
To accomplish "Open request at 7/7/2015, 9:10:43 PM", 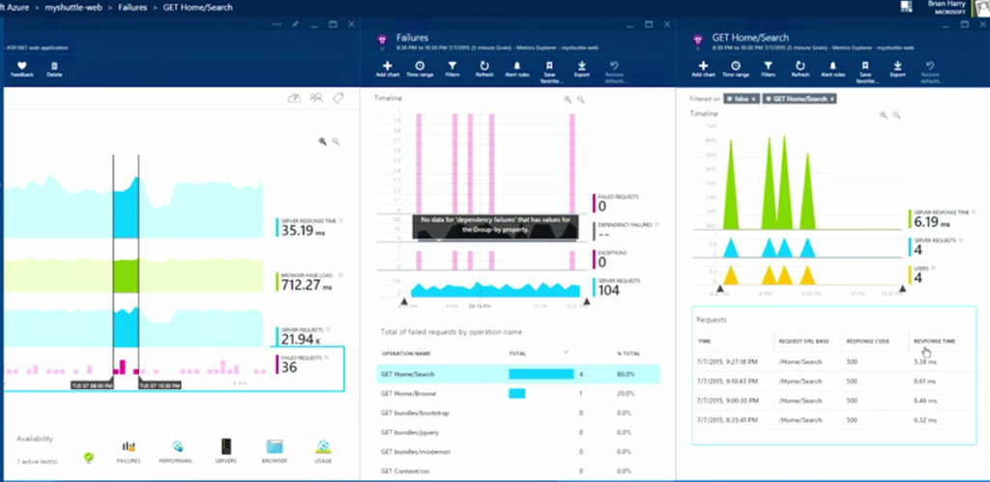I will point(833,382).
